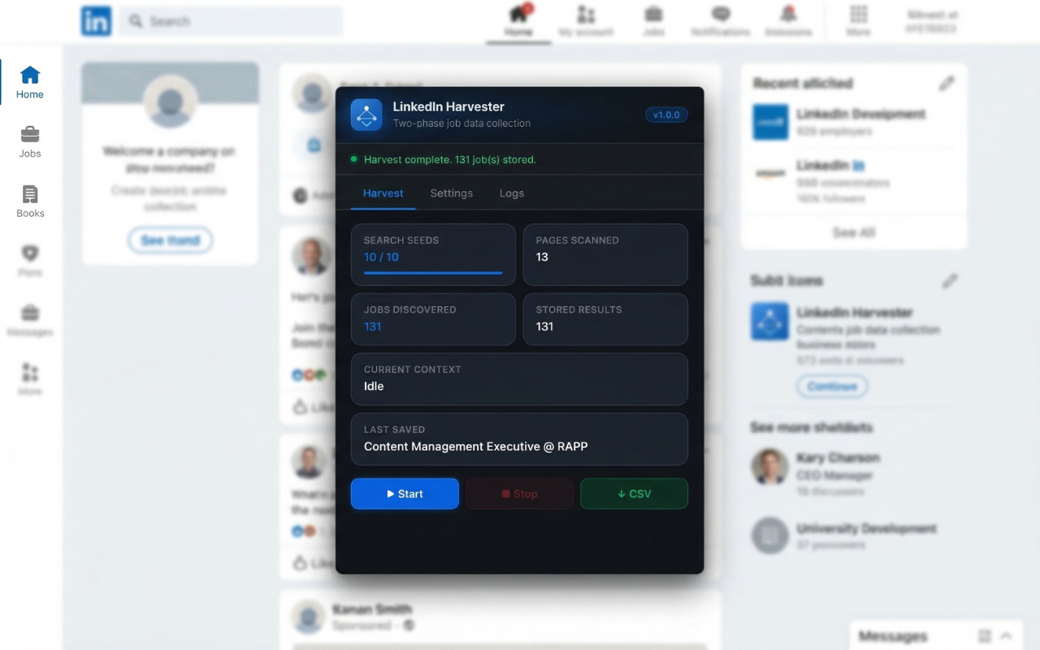Export results with the CSV button

[634, 494]
